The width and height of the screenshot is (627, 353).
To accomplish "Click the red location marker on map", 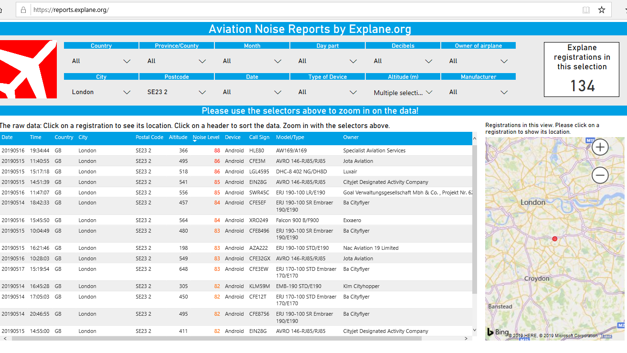I will coord(554,238).
